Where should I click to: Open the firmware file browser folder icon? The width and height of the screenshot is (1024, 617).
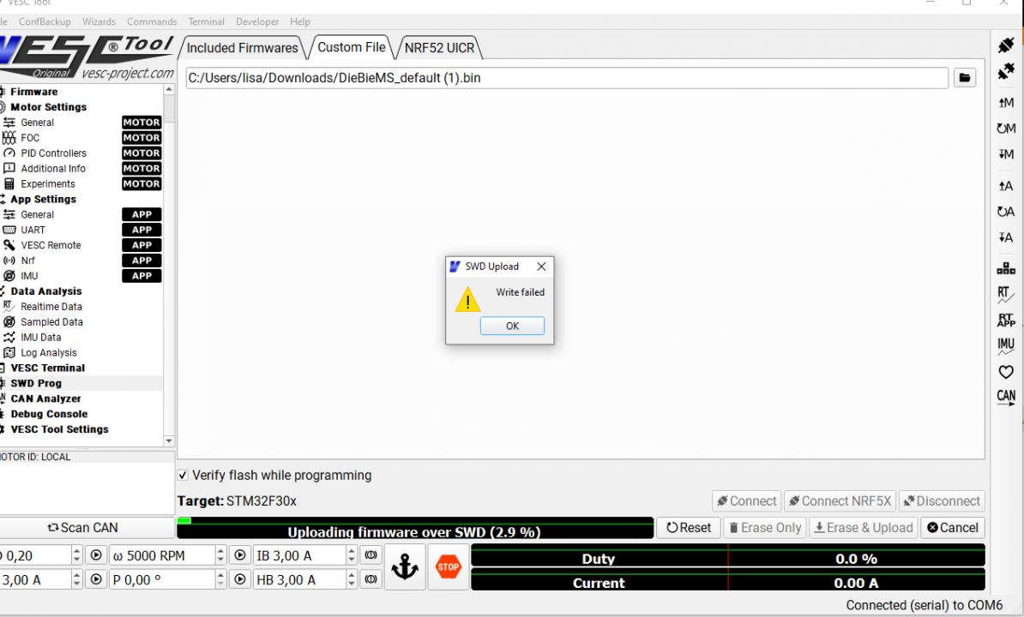965,77
